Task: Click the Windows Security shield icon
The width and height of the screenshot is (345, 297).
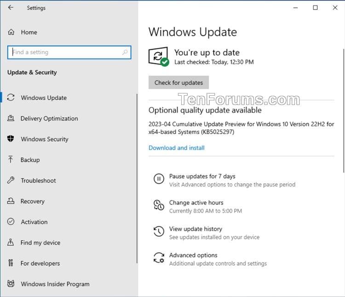Action: (x=11, y=139)
